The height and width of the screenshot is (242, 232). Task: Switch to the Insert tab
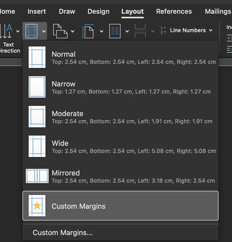click(37, 11)
